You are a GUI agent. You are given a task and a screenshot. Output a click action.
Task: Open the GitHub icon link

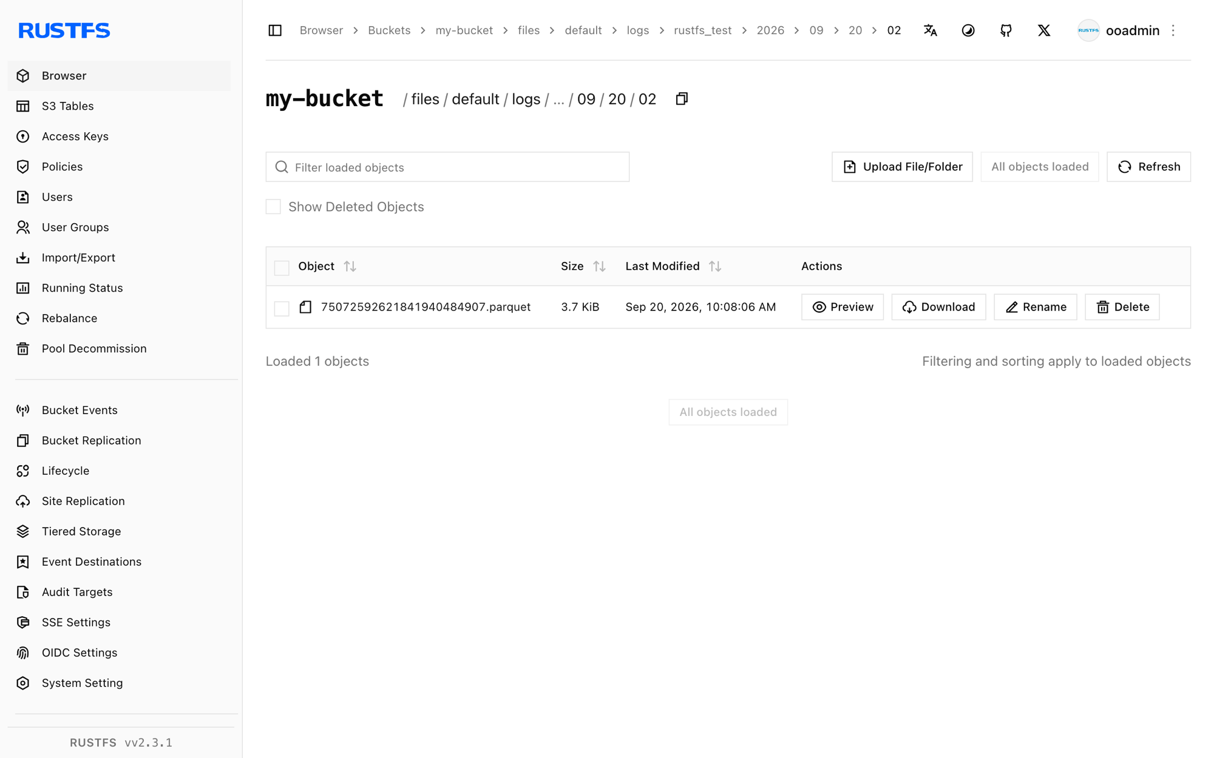[1006, 30]
